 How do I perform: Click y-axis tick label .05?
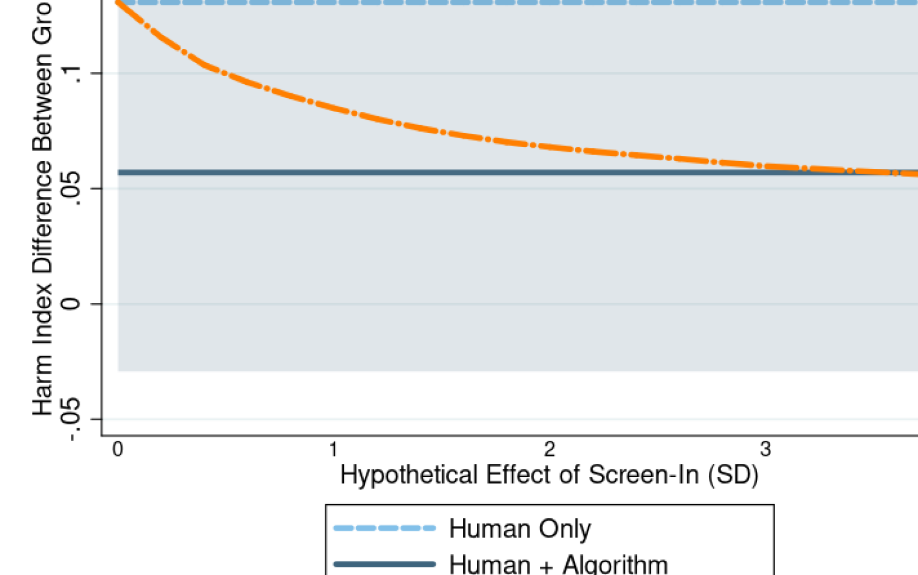point(71,189)
